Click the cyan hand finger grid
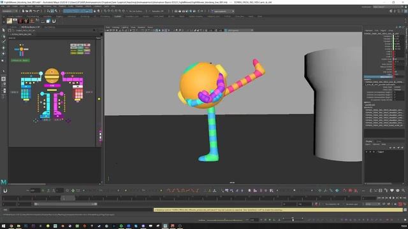Viewport: 408px width, 229px height. [25, 94]
